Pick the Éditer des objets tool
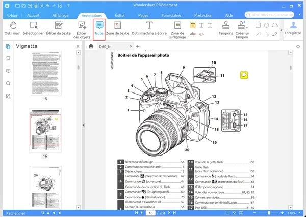 pyautogui.click(x=82, y=30)
